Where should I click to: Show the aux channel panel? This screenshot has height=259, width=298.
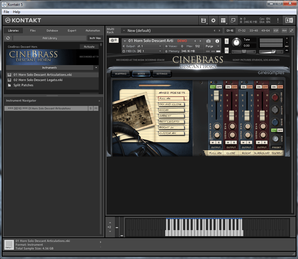coord(284,30)
